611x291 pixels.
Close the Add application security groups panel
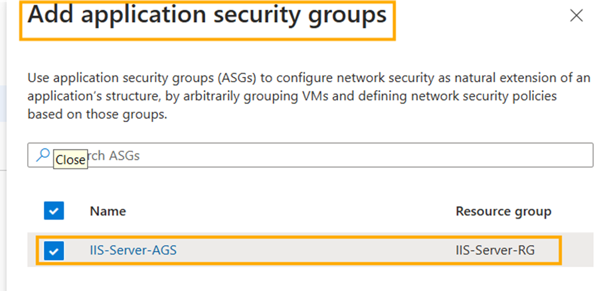[x=576, y=16]
